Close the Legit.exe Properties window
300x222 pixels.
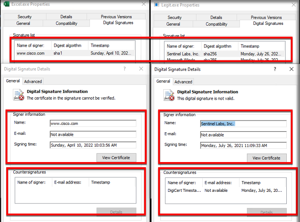tap(294, 5)
